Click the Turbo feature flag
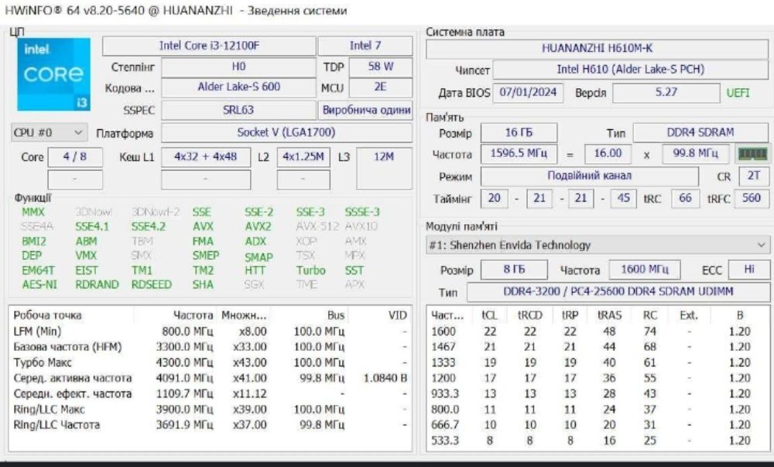774x467 pixels. coord(311,271)
